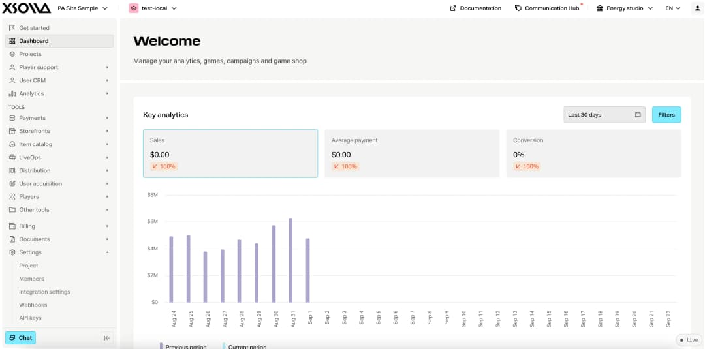Click the Documentation external link icon

(453, 8)
